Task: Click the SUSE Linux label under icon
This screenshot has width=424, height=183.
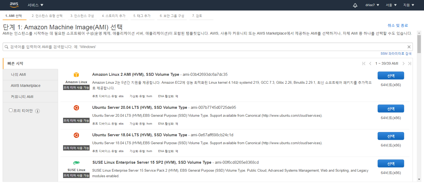Action: pos(76,170)
